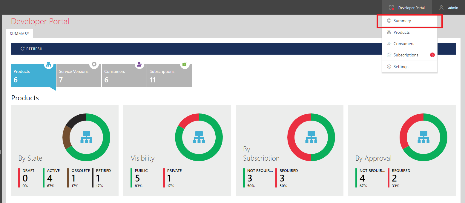The height and width of the screenshot is (203, 465).
Task: Show the Consumers summary tile
Action: coord(124,76)
